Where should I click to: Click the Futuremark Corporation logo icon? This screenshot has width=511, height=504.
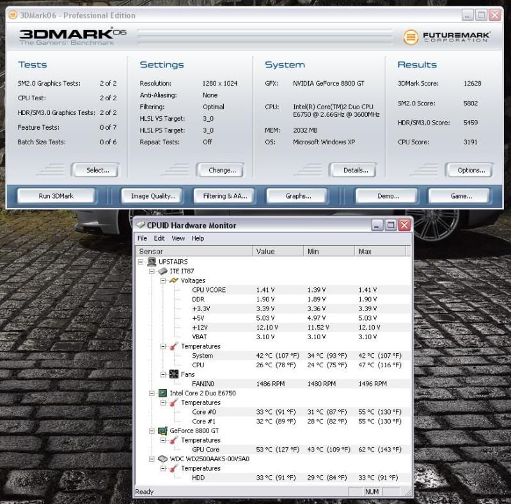point(411,37)
